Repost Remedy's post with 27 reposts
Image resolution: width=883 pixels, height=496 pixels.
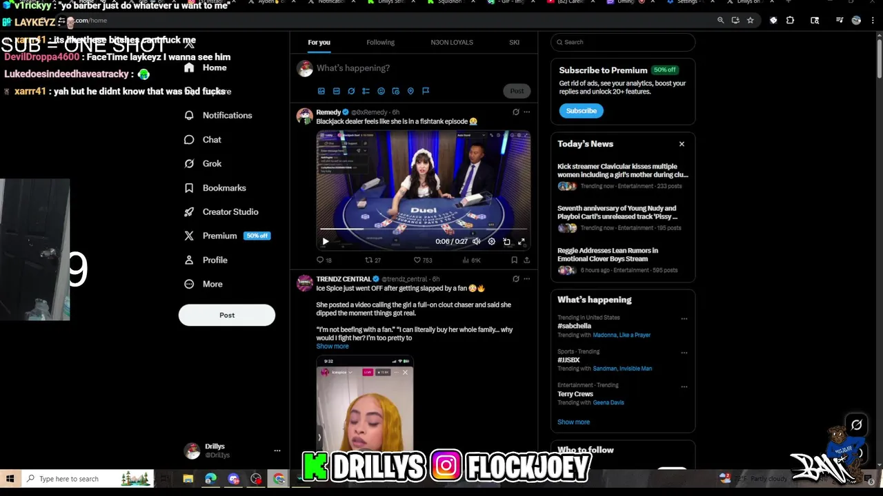tap(373, 260)
